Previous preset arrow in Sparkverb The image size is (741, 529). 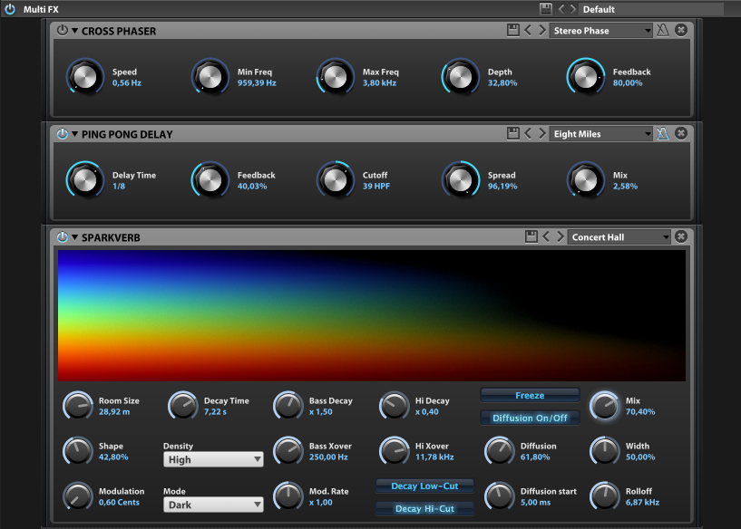click(546, 237)
